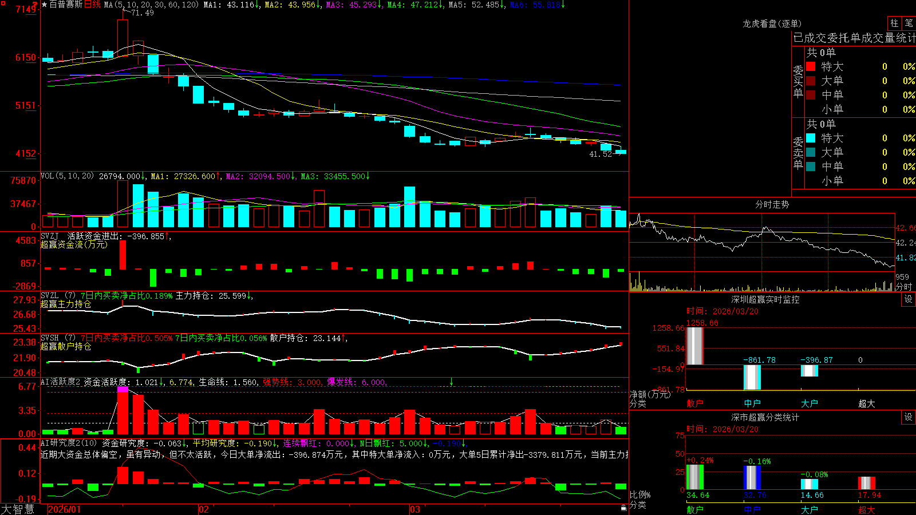
Task: Click the blue 中户 bar labeled -0.16%
Action: pos(752,477)
